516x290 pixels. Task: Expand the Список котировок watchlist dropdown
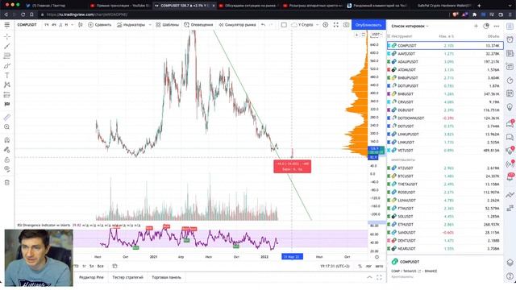(x=410, y=26)
